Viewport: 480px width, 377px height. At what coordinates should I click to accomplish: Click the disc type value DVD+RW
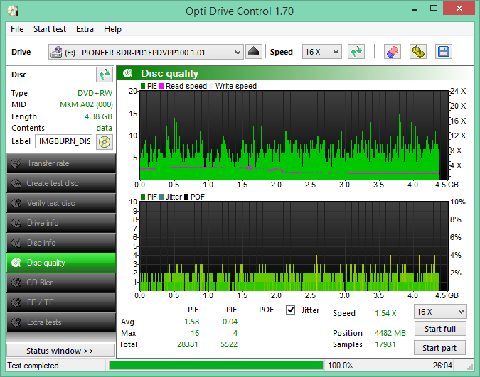click(95, 93)
